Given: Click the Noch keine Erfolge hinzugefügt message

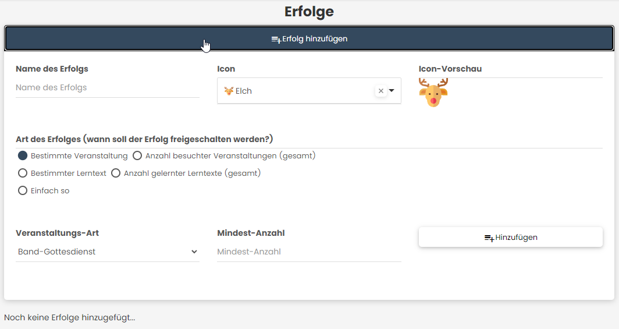Looking at the screenshot, I should pos(70,317).
